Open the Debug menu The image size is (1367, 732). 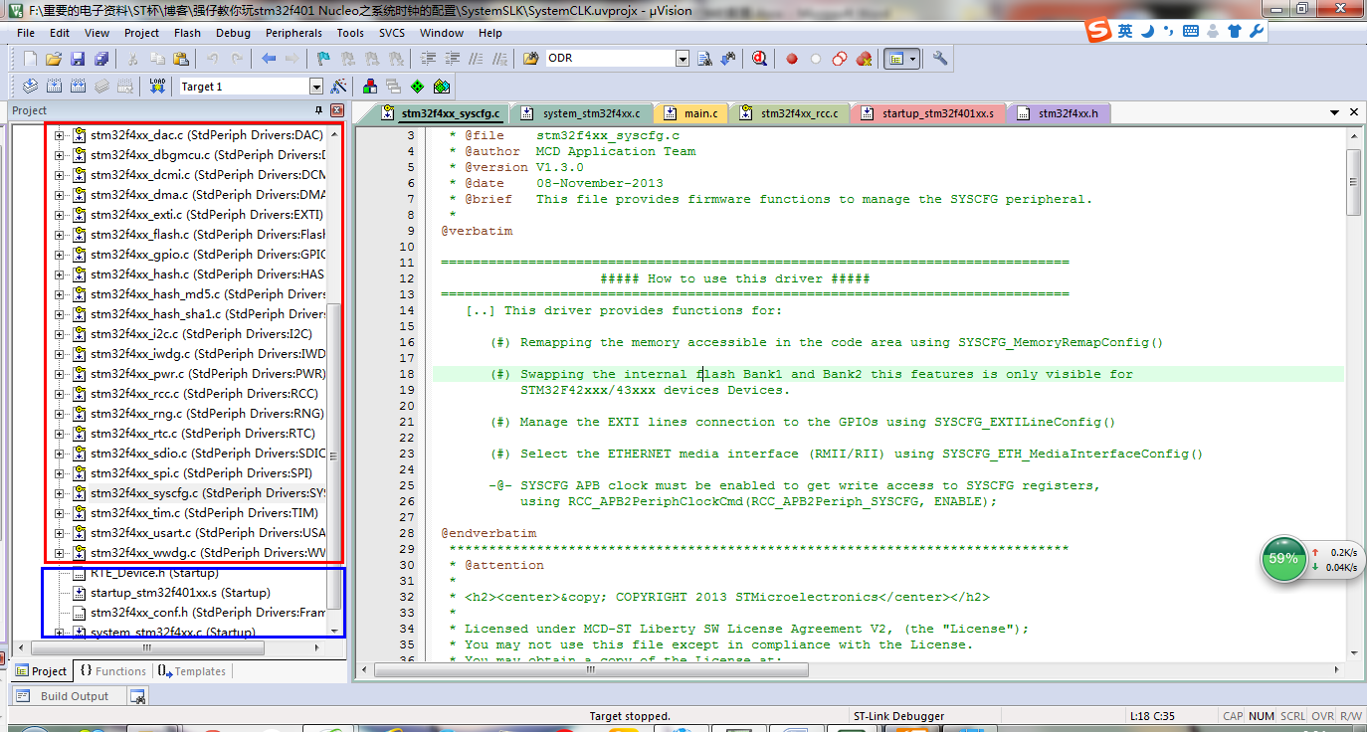[233, 33]
